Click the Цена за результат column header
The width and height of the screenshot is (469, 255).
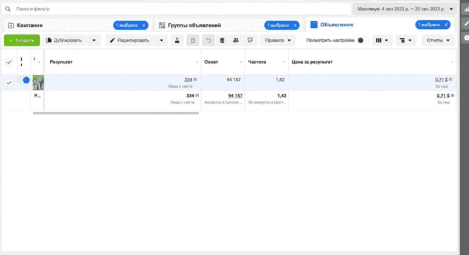point(312,62)
